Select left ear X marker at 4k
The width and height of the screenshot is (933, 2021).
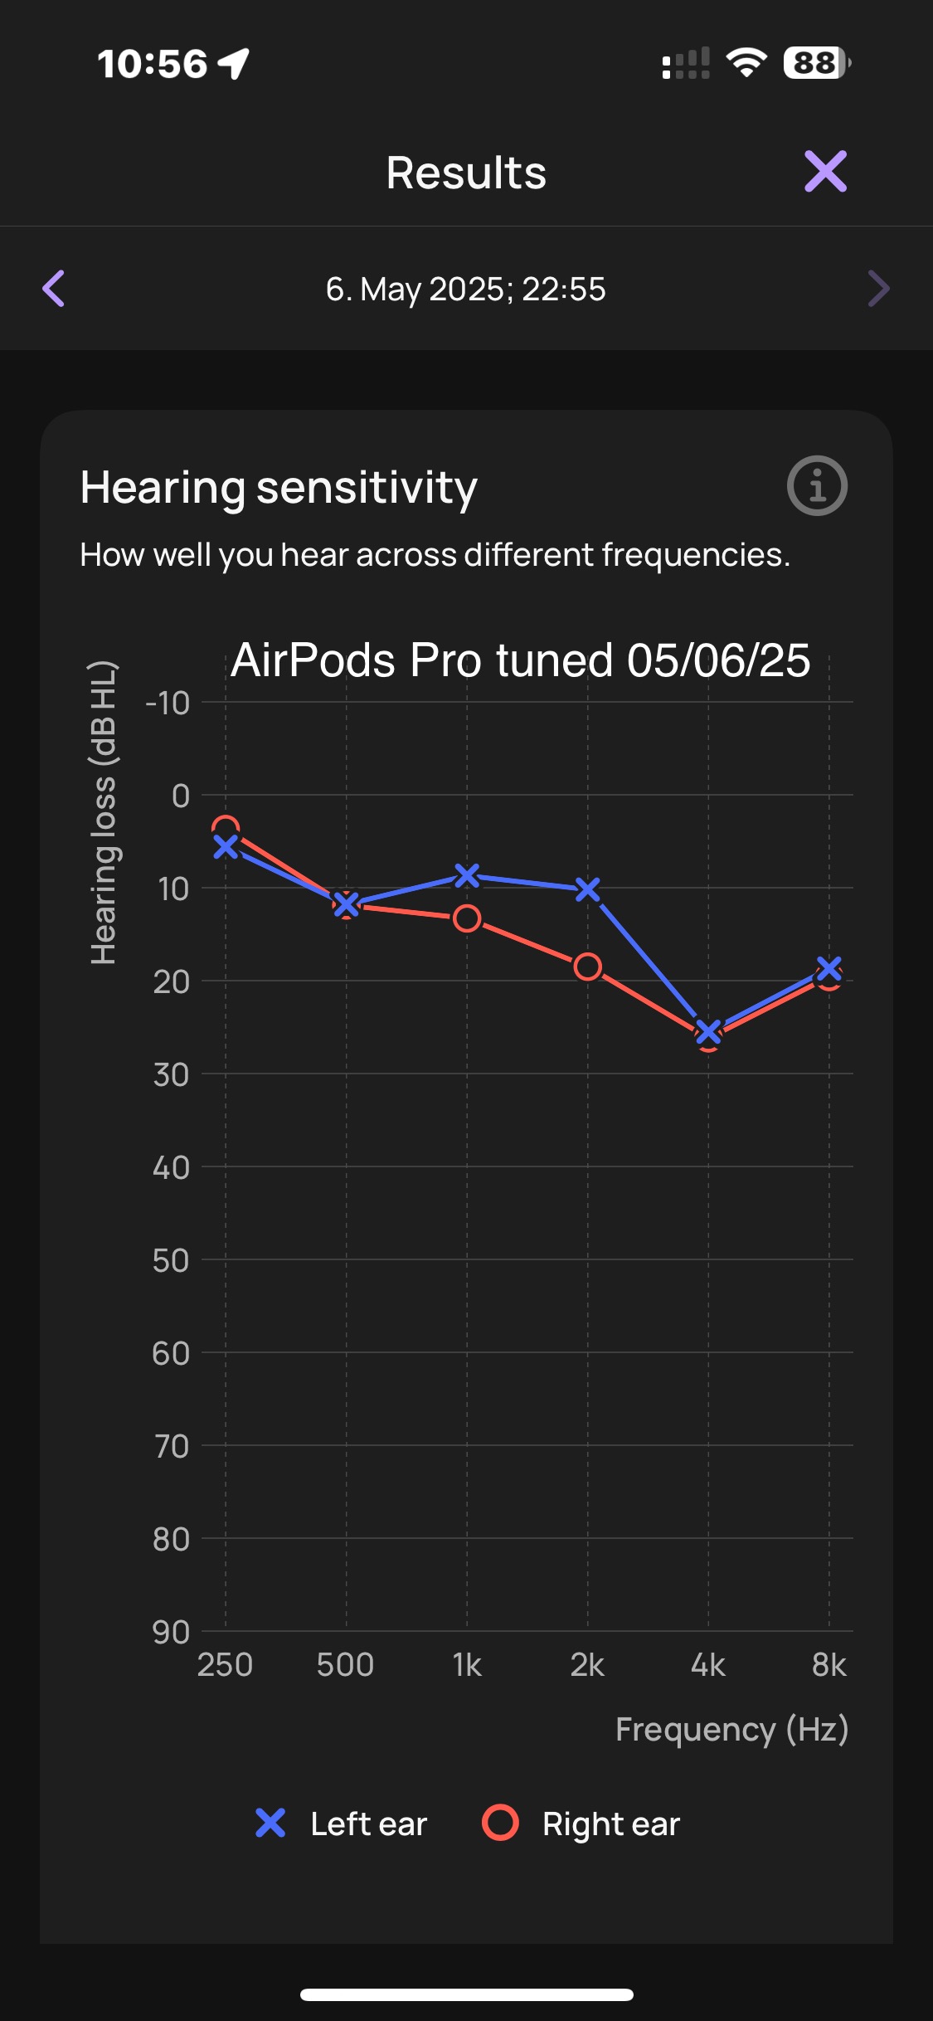pos(708,1032)
